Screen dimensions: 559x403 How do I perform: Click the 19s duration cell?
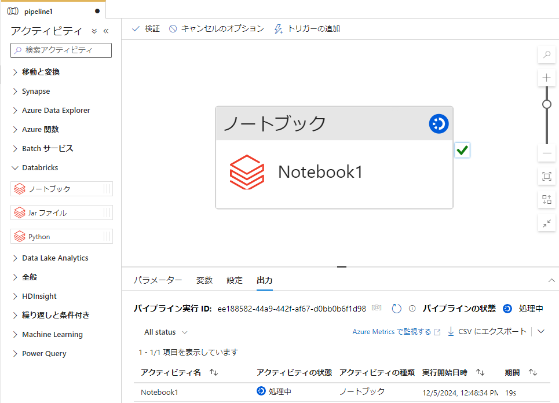click(510, 393)
